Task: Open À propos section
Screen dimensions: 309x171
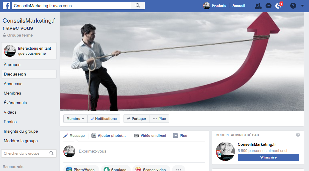Action: click(x=12, y=65)
